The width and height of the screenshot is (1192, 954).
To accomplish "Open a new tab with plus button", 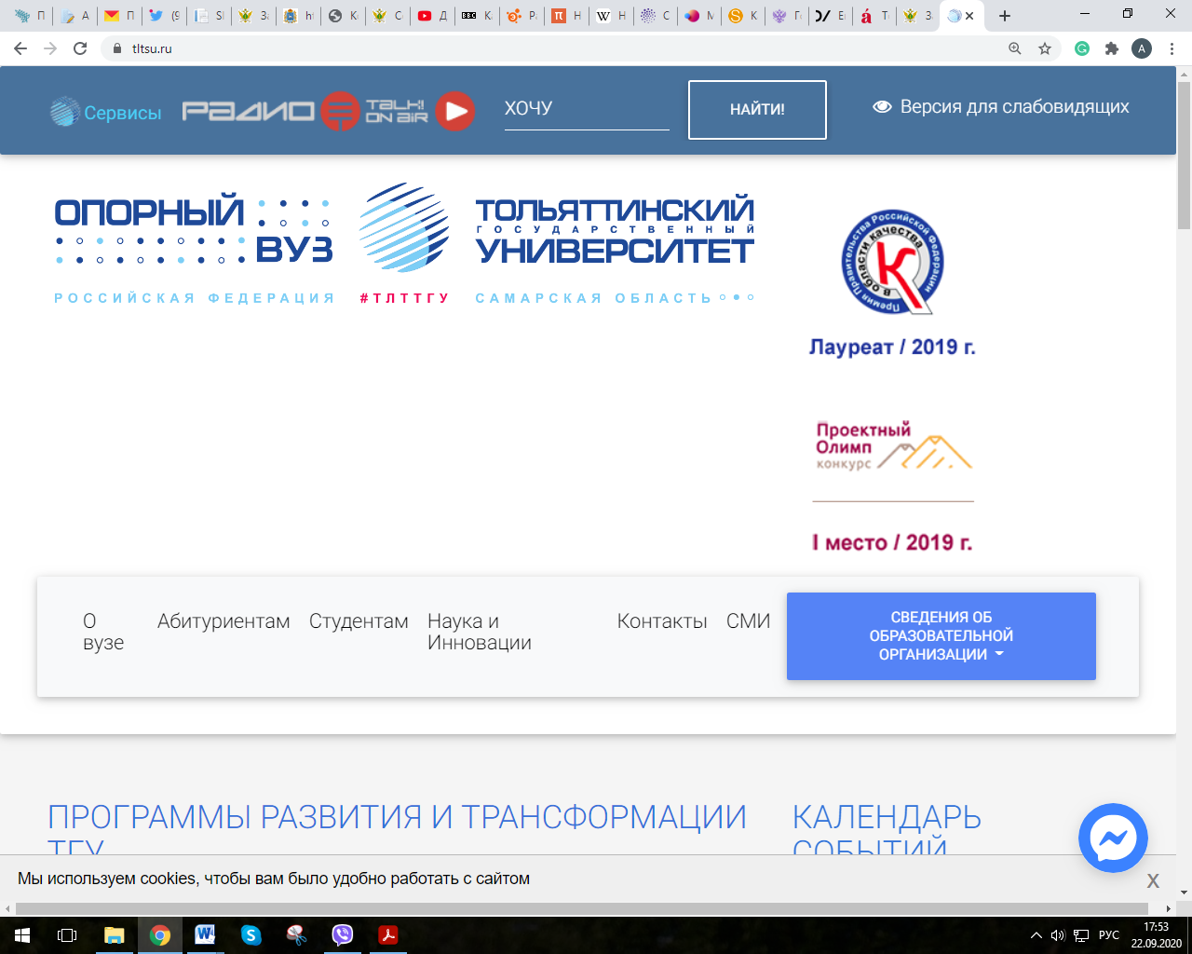I will [1004, 16].
